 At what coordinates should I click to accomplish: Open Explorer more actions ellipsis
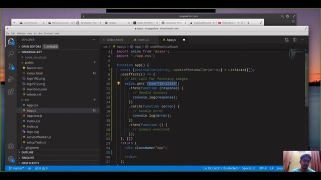pyautogui.click(x=93, y=40)
